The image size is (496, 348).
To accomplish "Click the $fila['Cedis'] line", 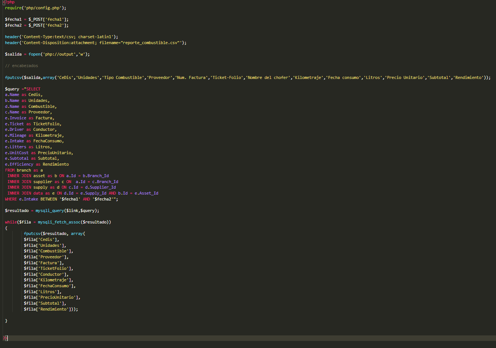I will coord(42,239).
